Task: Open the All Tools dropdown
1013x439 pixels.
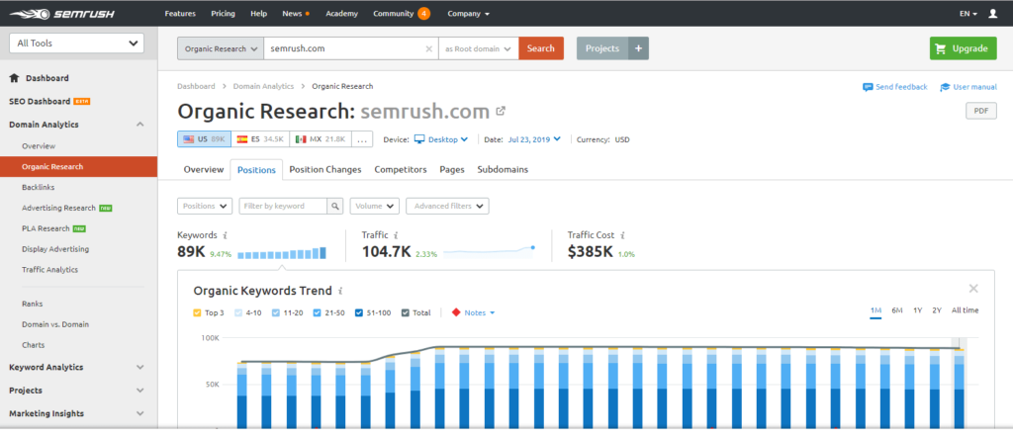Action: (x=77, y=44)
